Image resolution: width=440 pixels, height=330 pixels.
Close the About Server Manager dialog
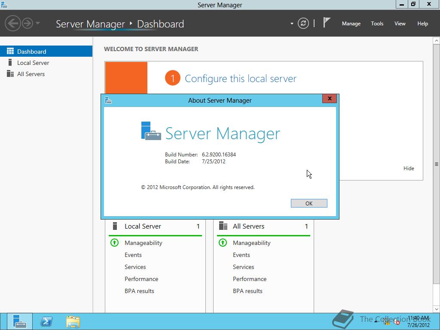point(330,98)
